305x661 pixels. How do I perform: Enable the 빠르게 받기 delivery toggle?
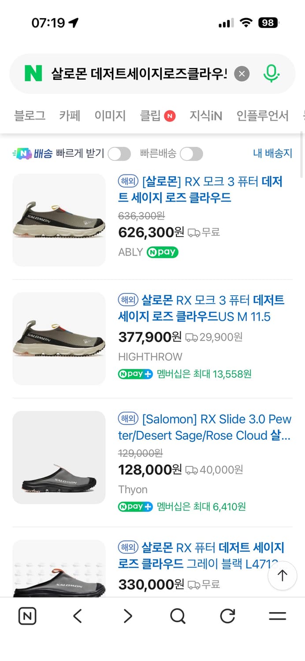119,153
